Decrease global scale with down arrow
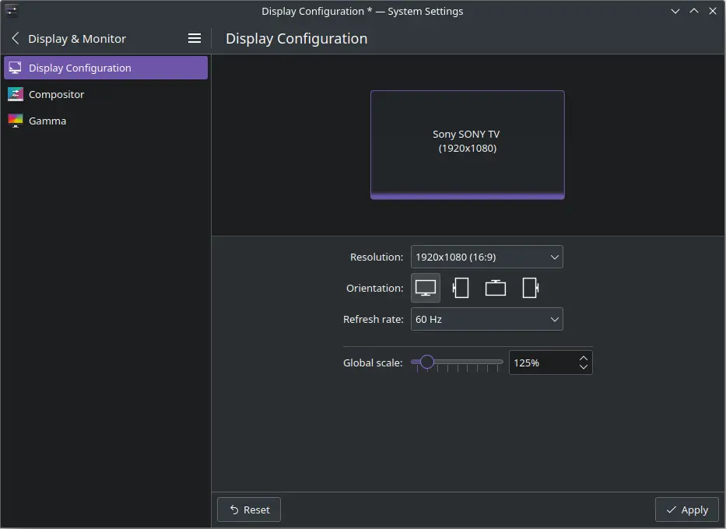Viewport: 726px width, 529px height. (584, 367)
